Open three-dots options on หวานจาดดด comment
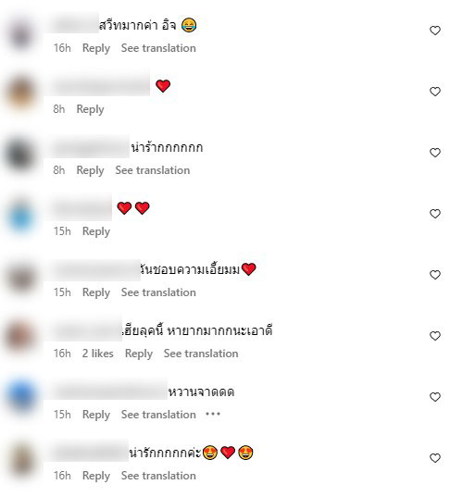Image resolution: width=450 pixels, height=497 pixels. [213, 414]
